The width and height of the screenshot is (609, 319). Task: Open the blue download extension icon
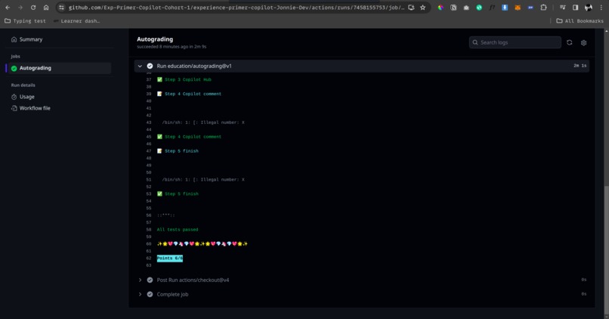tap(505, 8)
